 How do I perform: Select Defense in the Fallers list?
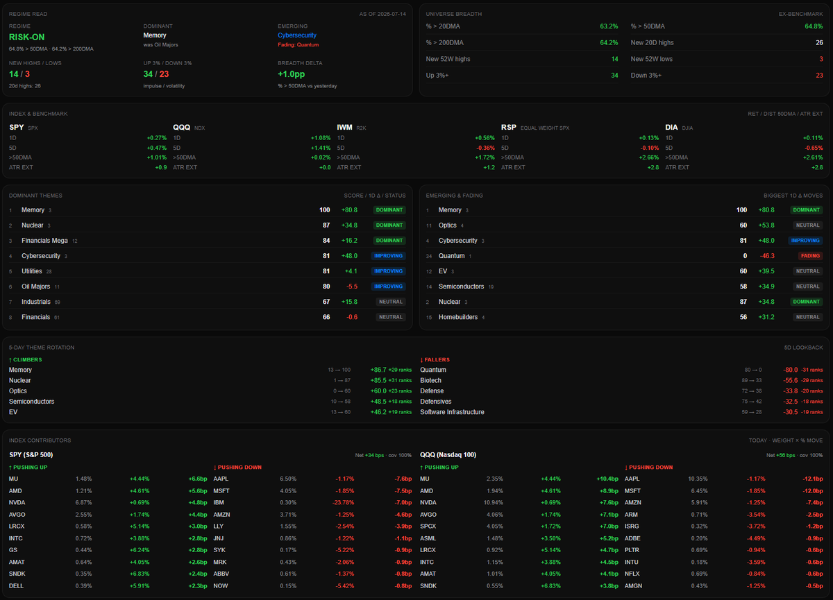pos(432,391)
